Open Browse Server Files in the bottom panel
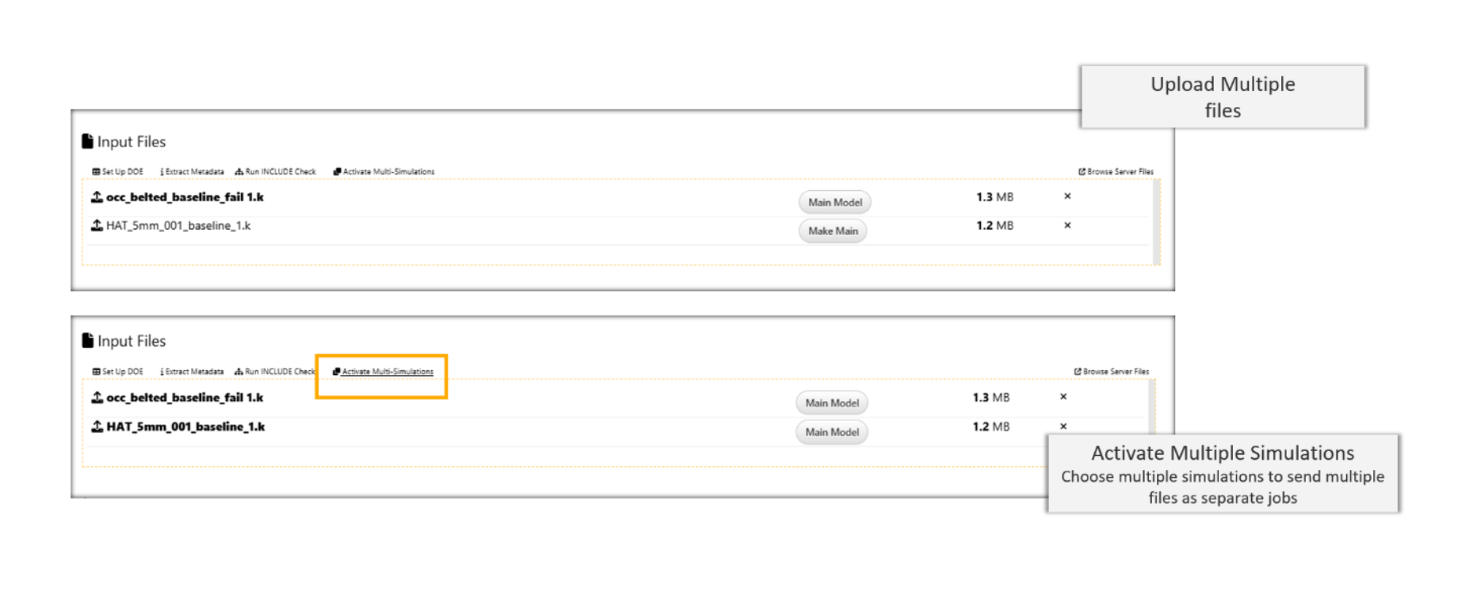 (1112, 372)
